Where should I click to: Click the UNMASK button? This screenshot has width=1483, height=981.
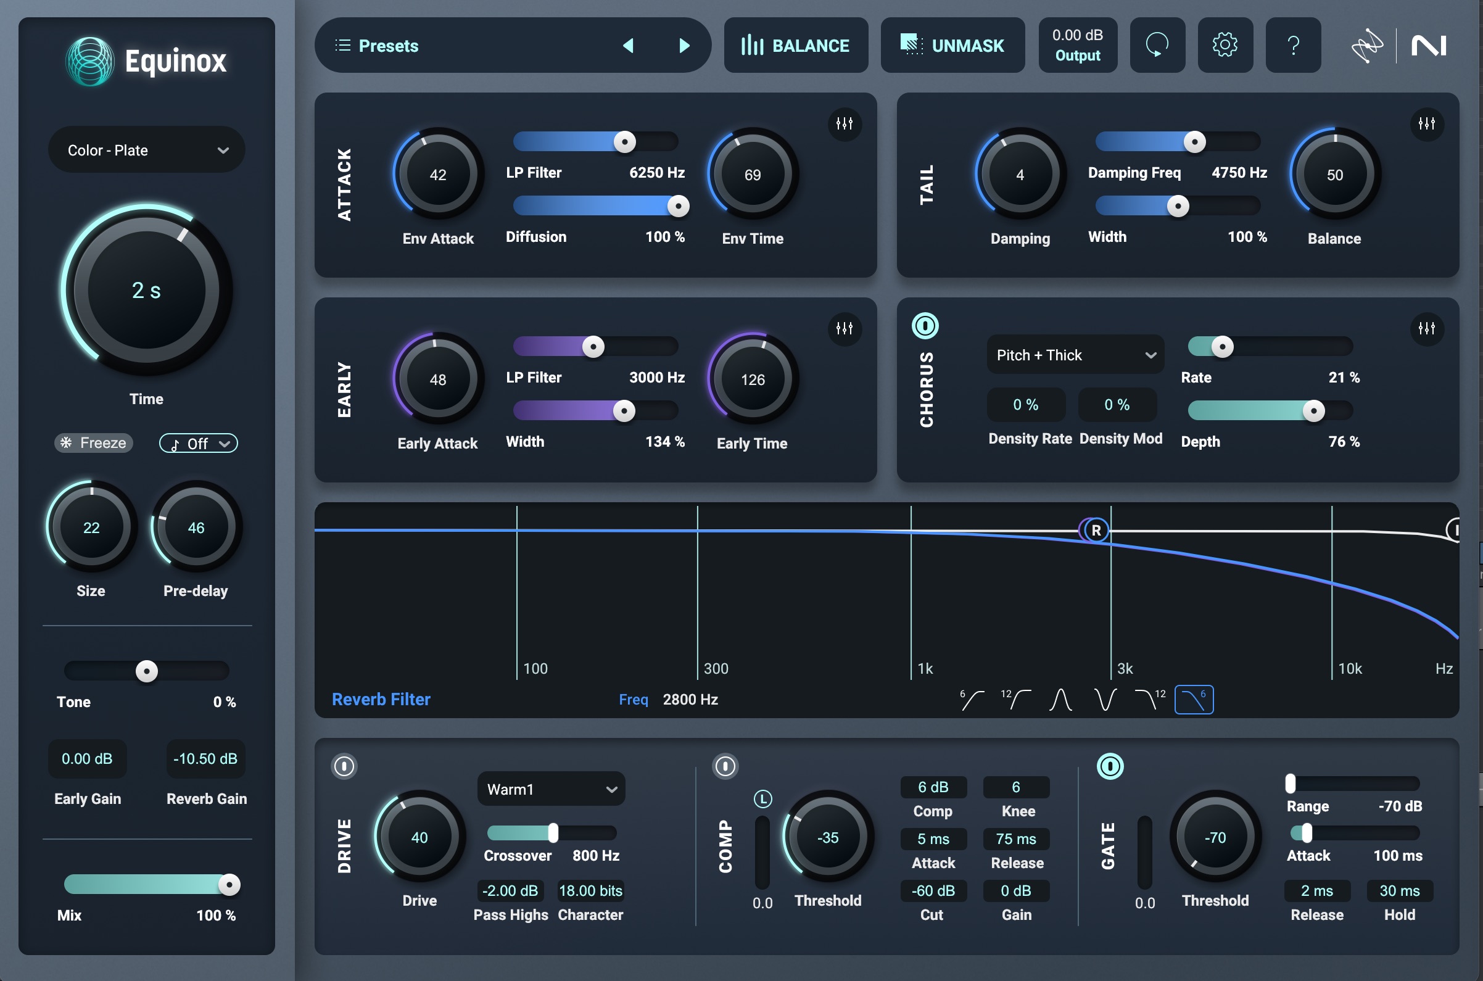[x=952, y=45]
